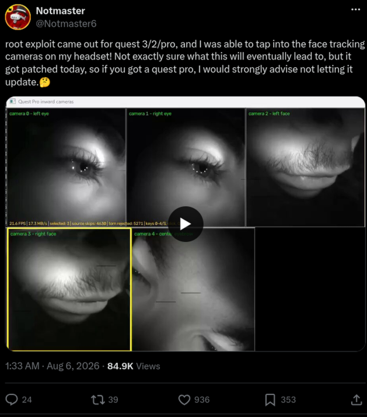Viewport: 367px width, 417px height.
Task: Click the @Notmaster6 handle
Action: (66, 24)
